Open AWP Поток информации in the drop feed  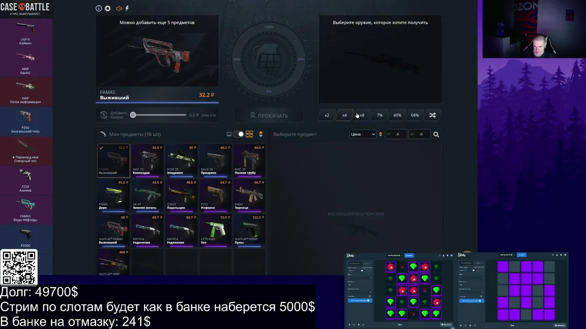(26, 92)
